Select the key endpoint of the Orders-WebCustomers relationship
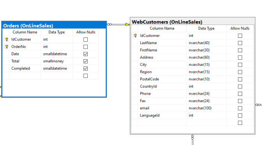The height and width of the screenshot is (145, 262). point(127,25)
